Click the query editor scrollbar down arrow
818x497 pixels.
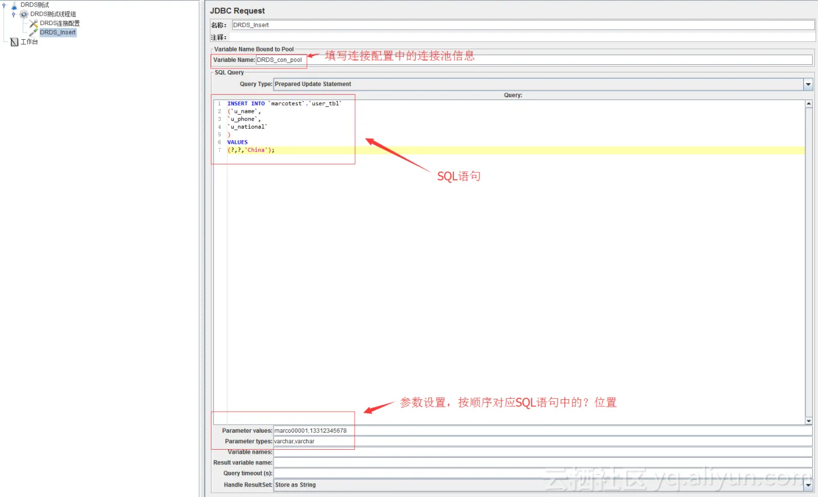tap(809, 420)
